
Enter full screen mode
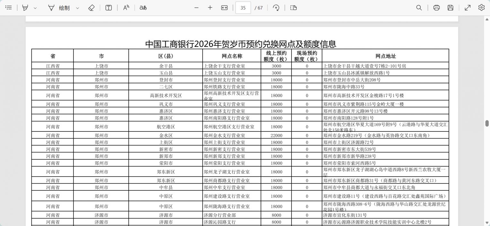468,8
